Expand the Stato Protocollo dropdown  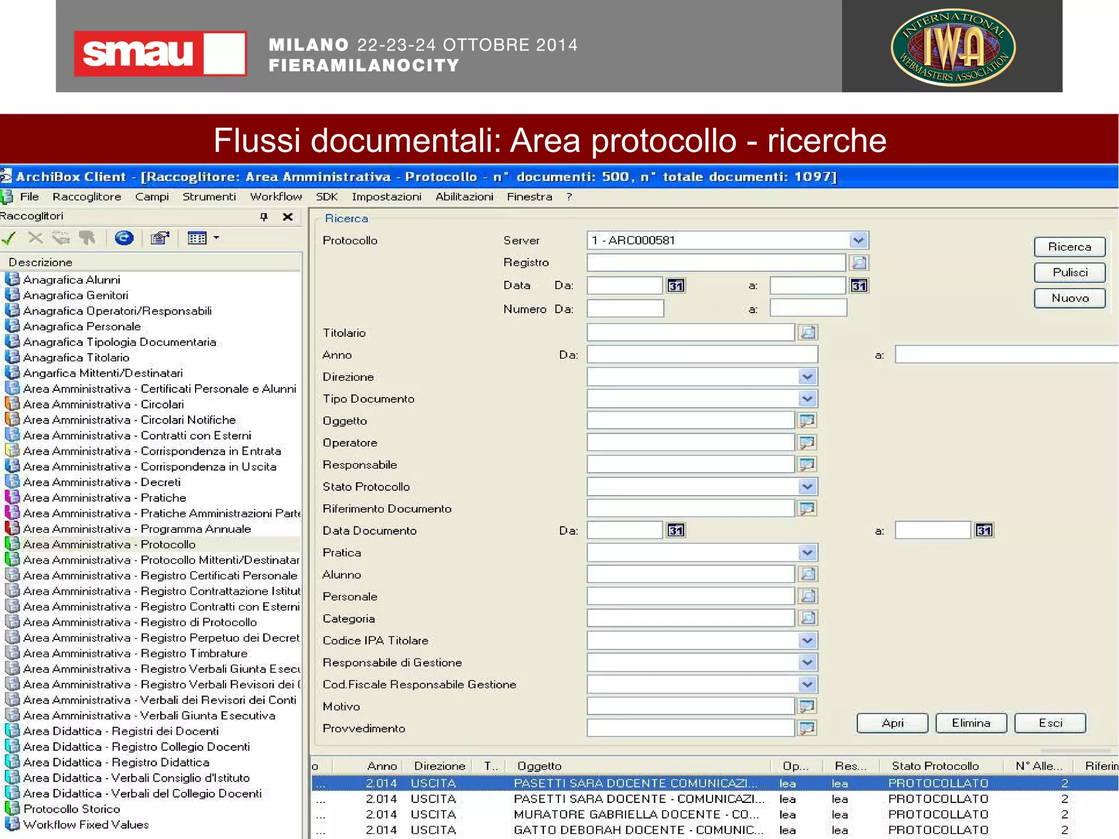(x=808, y=486)
